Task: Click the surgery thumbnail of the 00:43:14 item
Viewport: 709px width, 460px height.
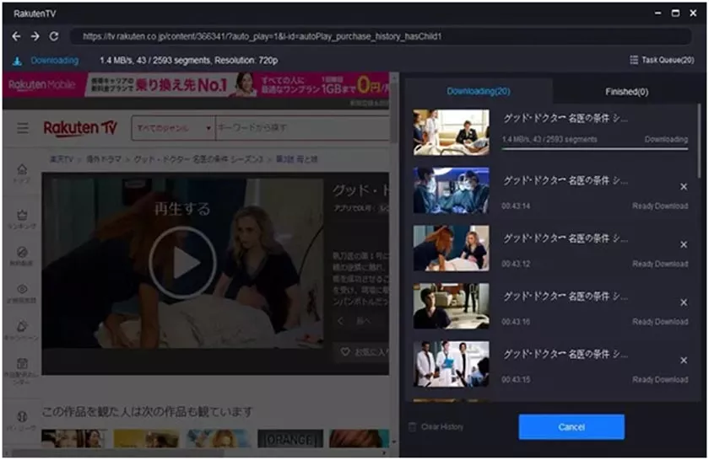Action: [451, 190]
